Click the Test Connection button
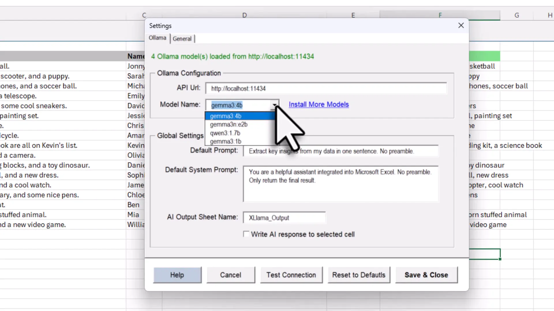Viewport: 554px width, 311px height. click(x=291, y=275)
